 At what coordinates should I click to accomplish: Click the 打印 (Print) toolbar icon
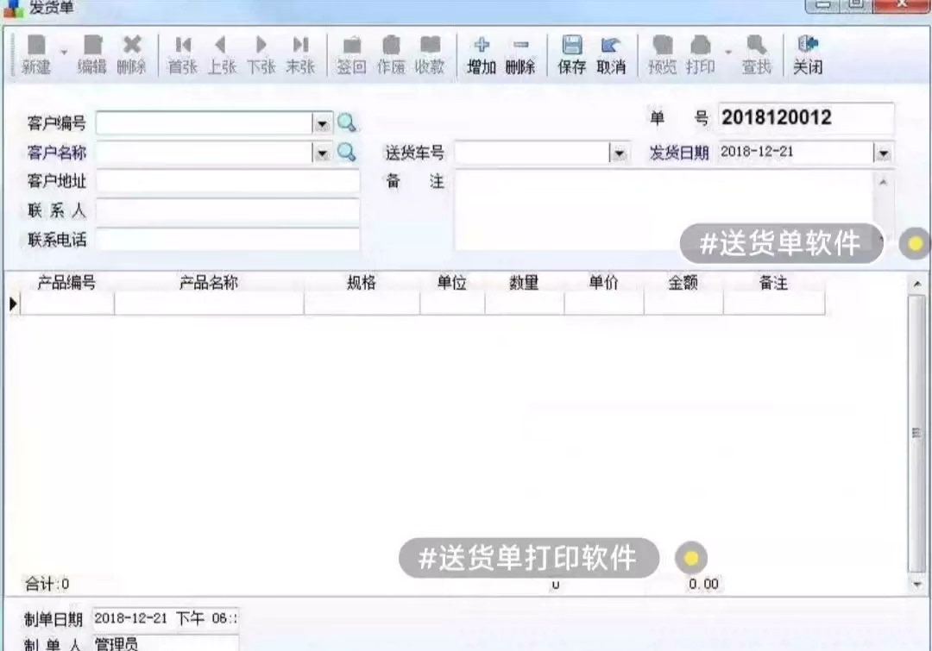point(701,54)
